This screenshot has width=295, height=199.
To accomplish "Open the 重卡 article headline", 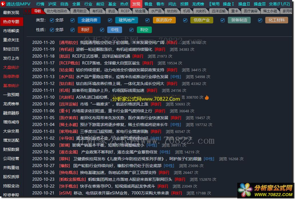I will (112, 111).
